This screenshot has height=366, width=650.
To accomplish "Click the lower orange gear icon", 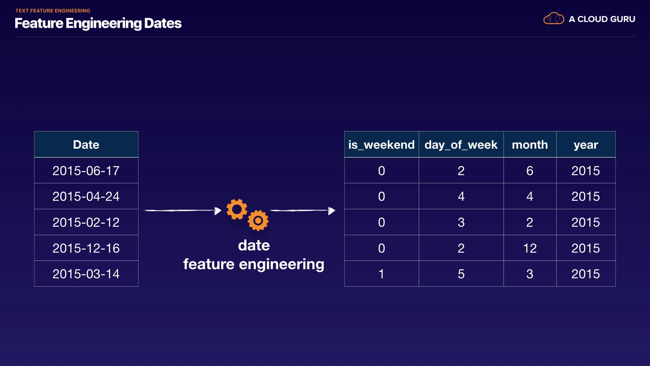I will pos(258,221).
